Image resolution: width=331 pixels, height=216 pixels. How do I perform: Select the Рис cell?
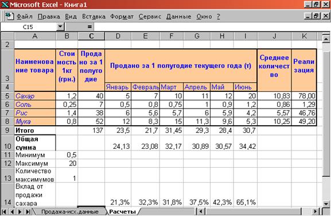pos(35,113)
